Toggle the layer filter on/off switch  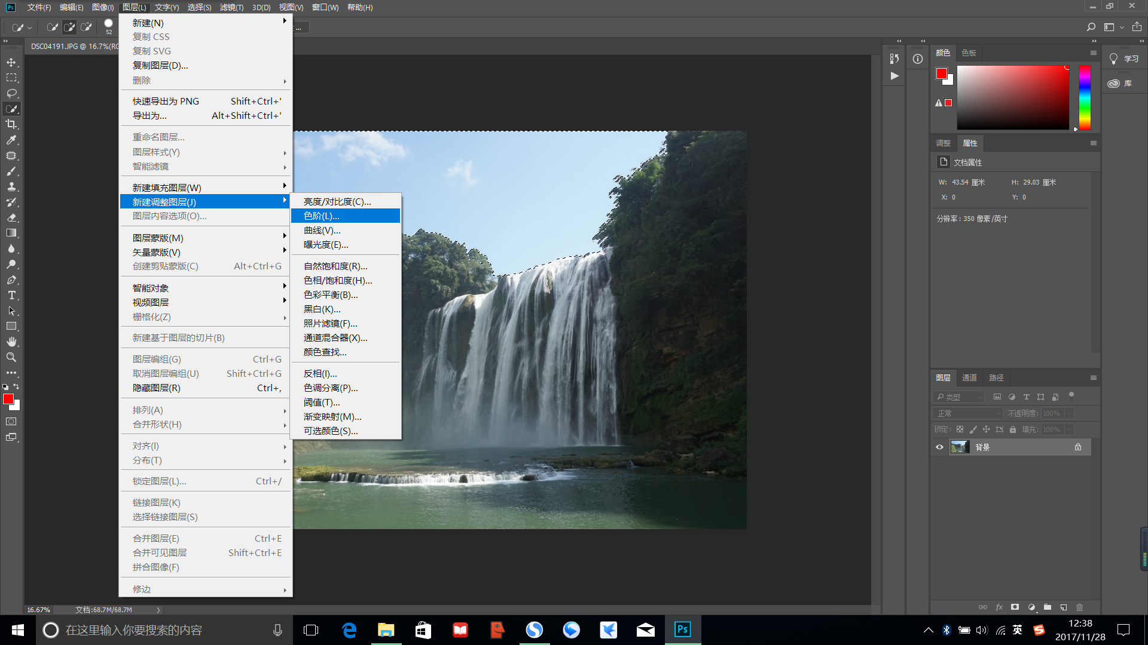(x=1071, y=395)
